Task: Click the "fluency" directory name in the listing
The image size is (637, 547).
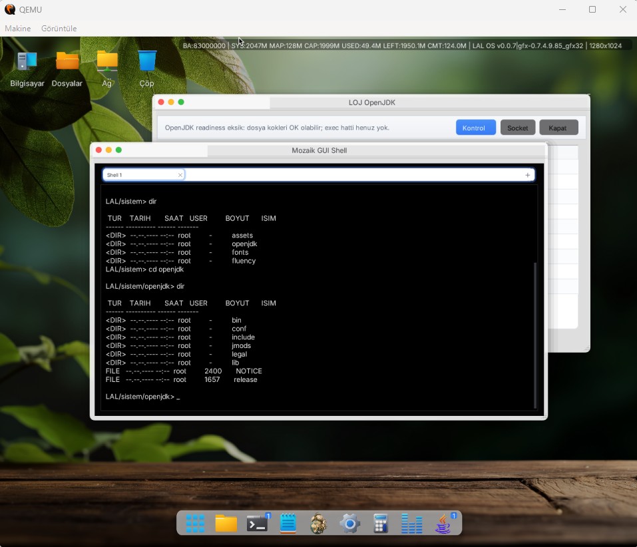Action: [x=244, y=261]
